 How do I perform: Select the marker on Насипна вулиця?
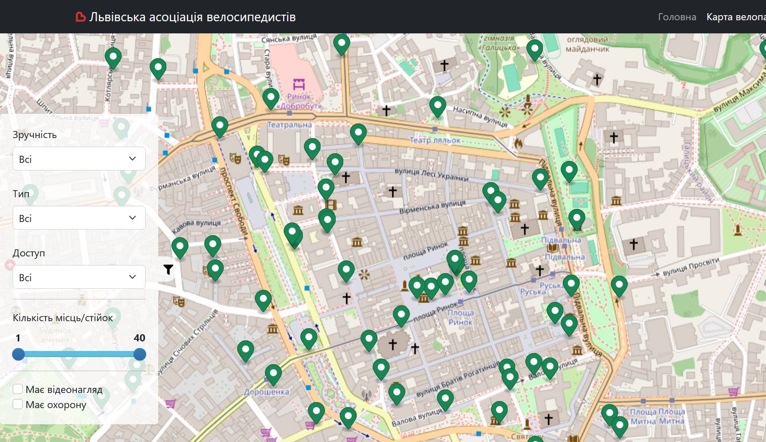coord(437,106)
